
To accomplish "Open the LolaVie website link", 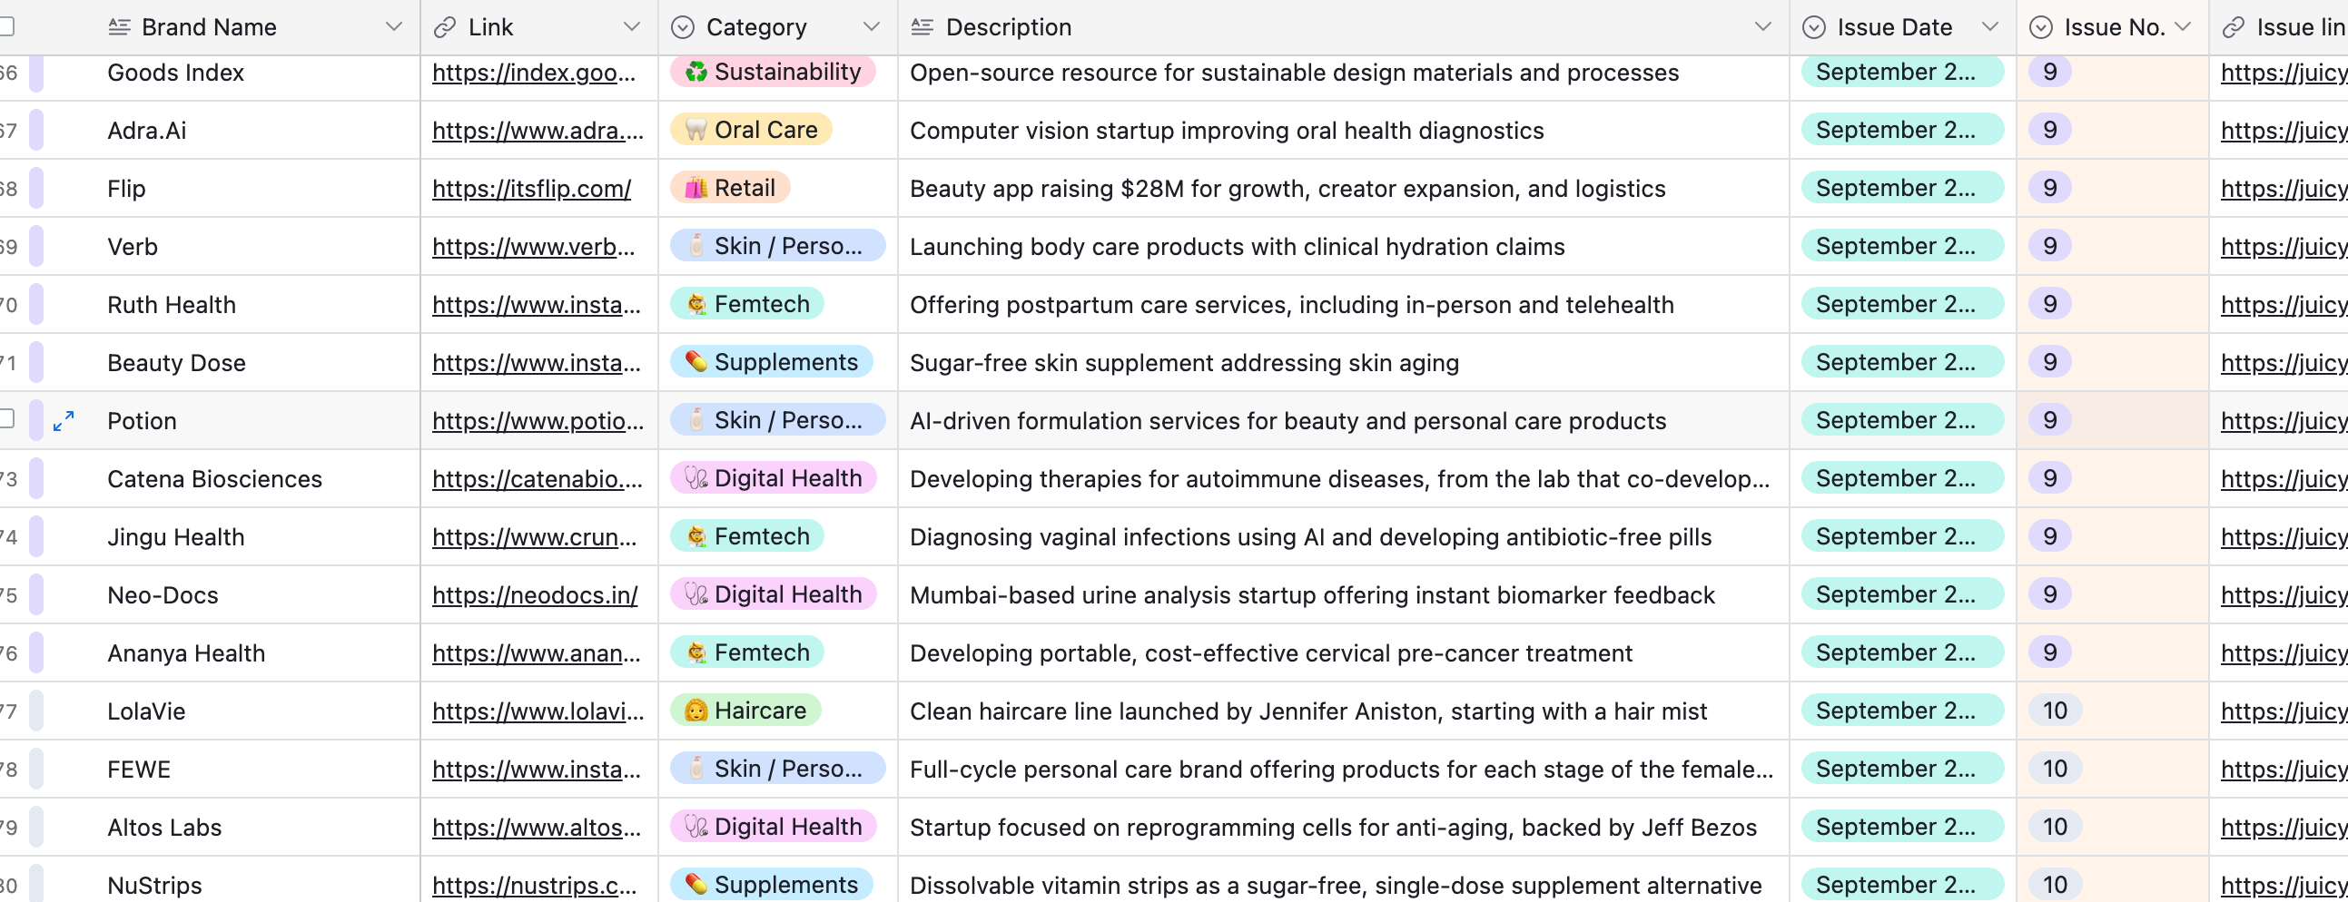I will (538, 711).
